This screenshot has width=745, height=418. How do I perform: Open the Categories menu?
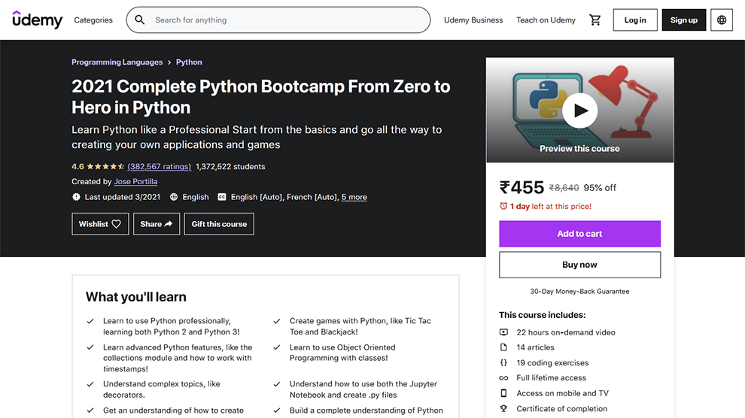tap(93, 20)
